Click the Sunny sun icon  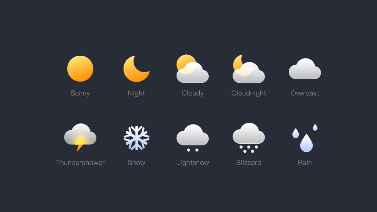[x=80, y=69]
